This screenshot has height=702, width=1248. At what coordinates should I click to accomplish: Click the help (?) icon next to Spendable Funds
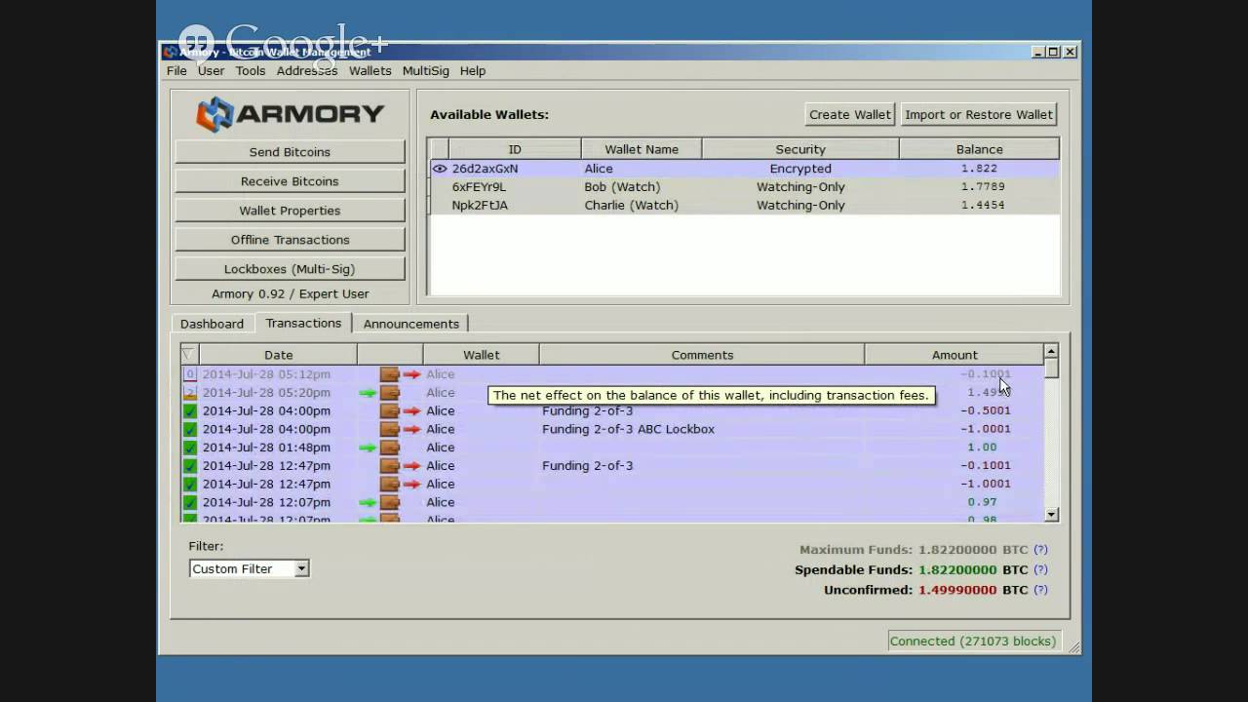coord(1040,569)
